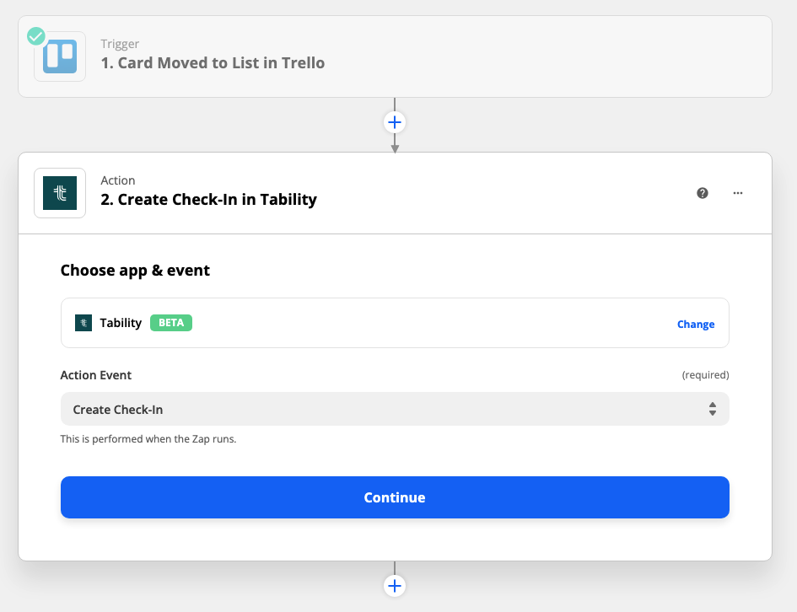Click the Change link to switch apps
The image size is (797, 612).
[x=696, y=325]
